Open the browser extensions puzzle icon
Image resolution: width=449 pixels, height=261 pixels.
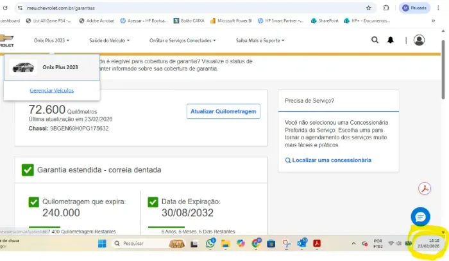pyautogui.click(x=386, y=8)
